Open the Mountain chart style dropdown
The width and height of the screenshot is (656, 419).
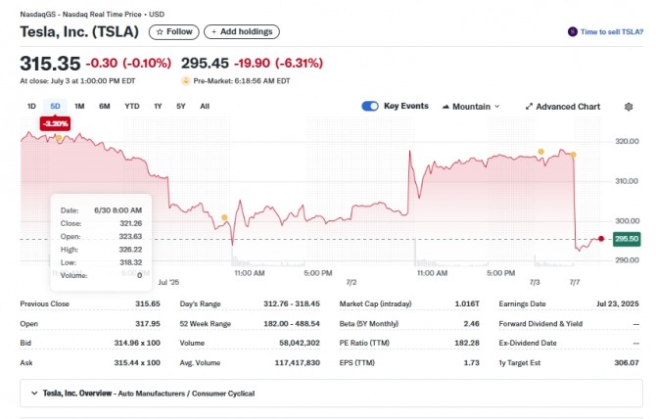pyautogui.click(x=471, y=106)
